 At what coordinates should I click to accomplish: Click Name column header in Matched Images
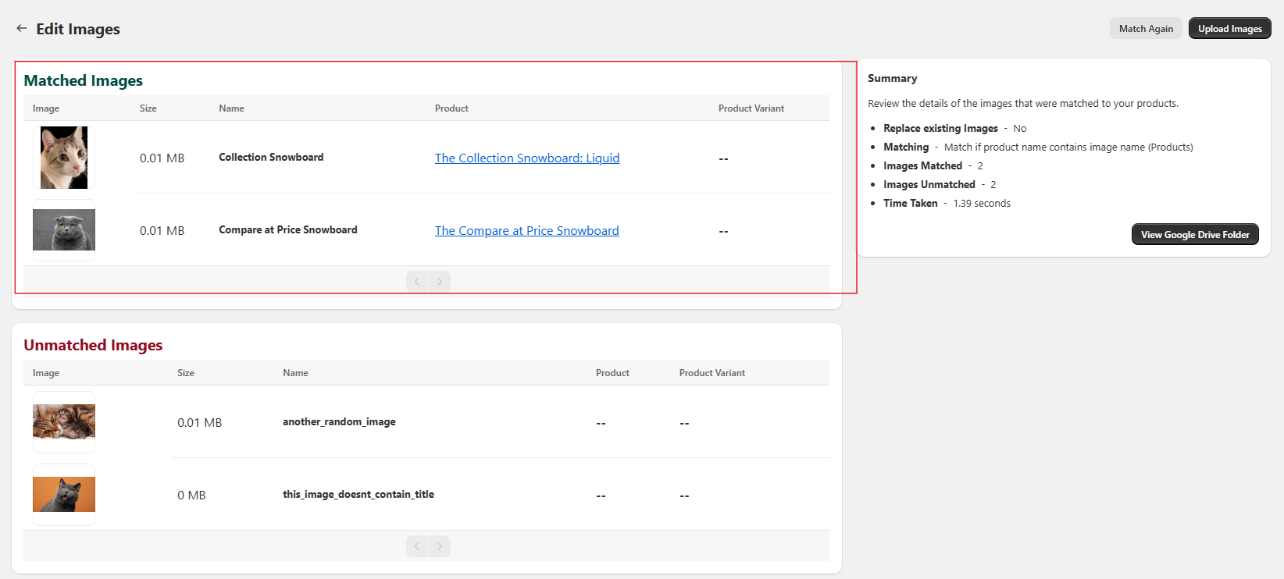(231, 108)
